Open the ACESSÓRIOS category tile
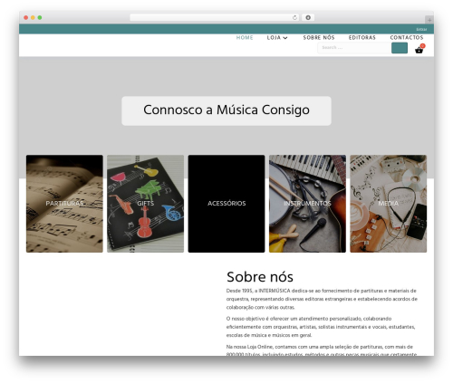453x383 pixels. tap(226, 204)
